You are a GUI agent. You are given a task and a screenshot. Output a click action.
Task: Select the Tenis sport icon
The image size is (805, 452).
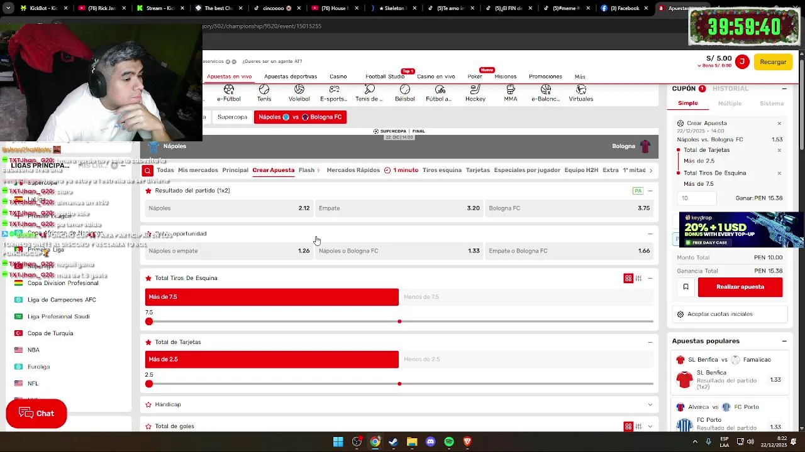click(264, 94)
